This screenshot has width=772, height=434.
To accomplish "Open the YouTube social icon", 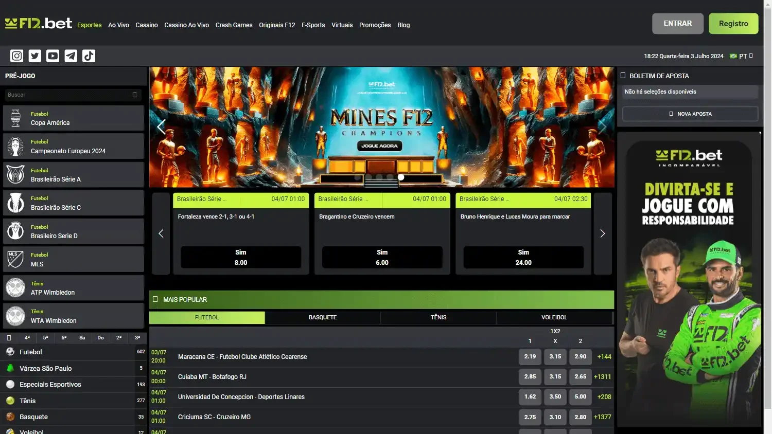I will [52, 56].
